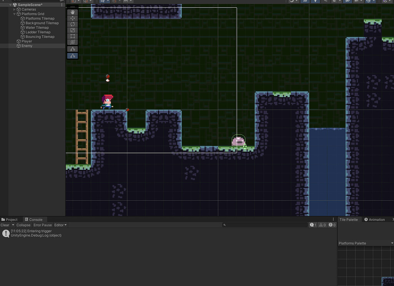Toggle Collapse in the Console toolbar
Viewport: 394px width, 286px height.
click(x=23, y=225)
